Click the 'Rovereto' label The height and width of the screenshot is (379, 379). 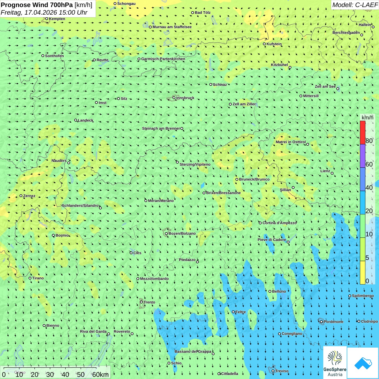(x=122, y=331)
